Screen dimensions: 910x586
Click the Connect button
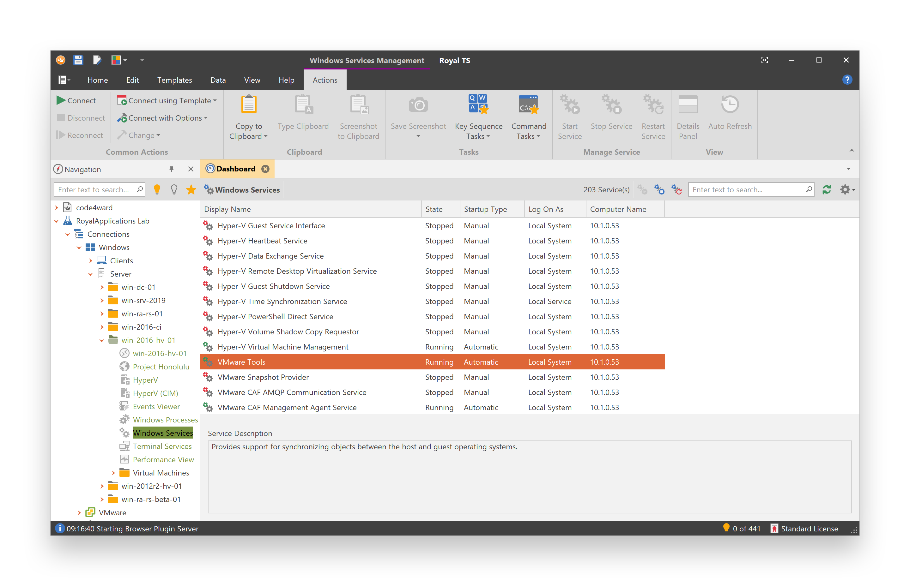coord(76,100)
